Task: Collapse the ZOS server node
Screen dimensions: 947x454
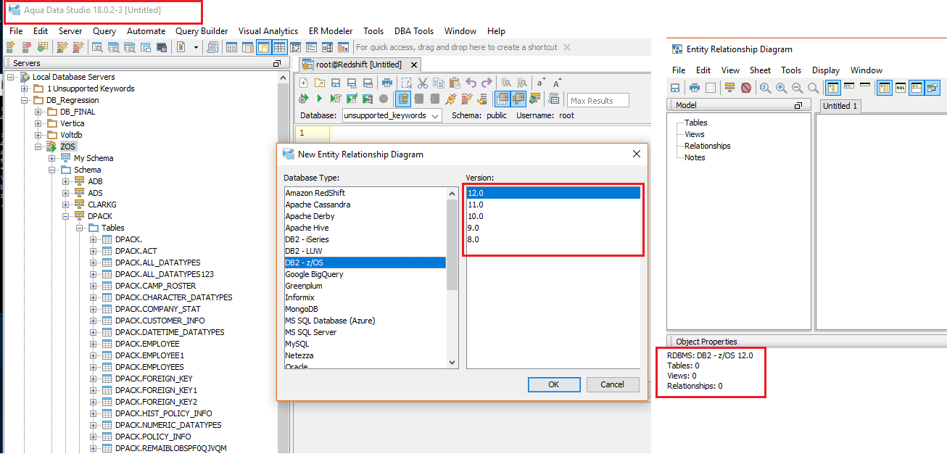Action: [38, 146]
